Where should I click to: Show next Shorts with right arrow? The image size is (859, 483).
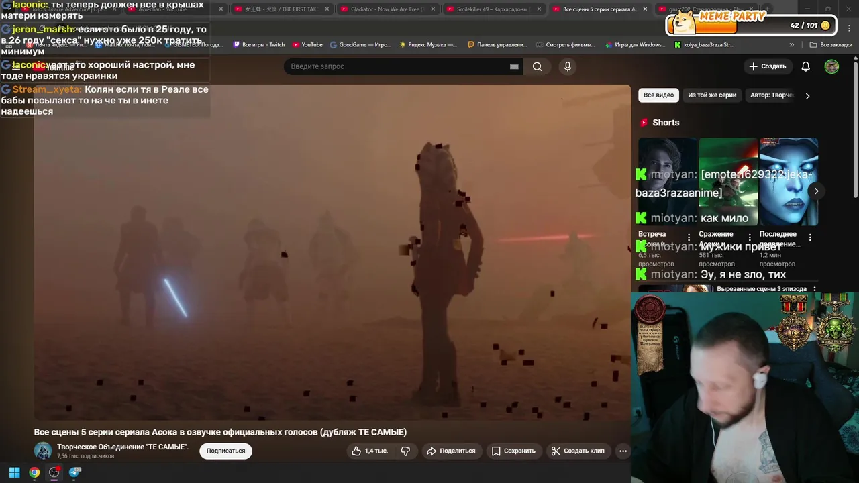click(816, 191)
